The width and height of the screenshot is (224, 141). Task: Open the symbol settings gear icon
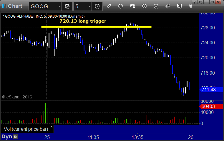tap(67, 6)
